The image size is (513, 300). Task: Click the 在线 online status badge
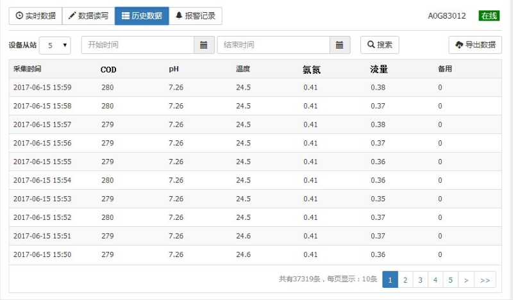tap(489, 16)
